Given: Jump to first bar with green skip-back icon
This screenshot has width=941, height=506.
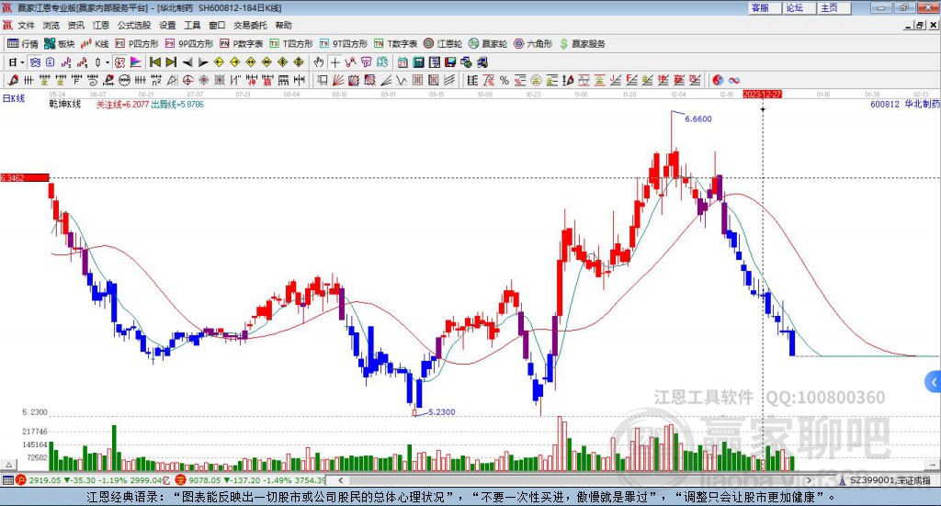Looking at the screenshot, I should (x=154, y=62).
